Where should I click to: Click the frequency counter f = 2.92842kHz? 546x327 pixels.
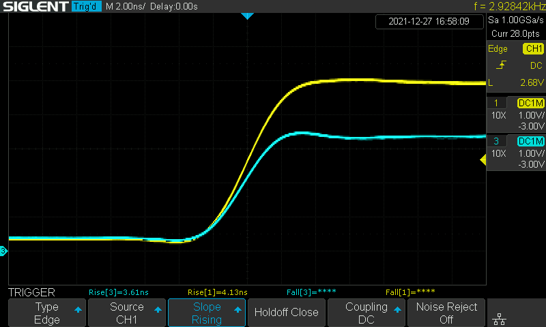(509, 6)
